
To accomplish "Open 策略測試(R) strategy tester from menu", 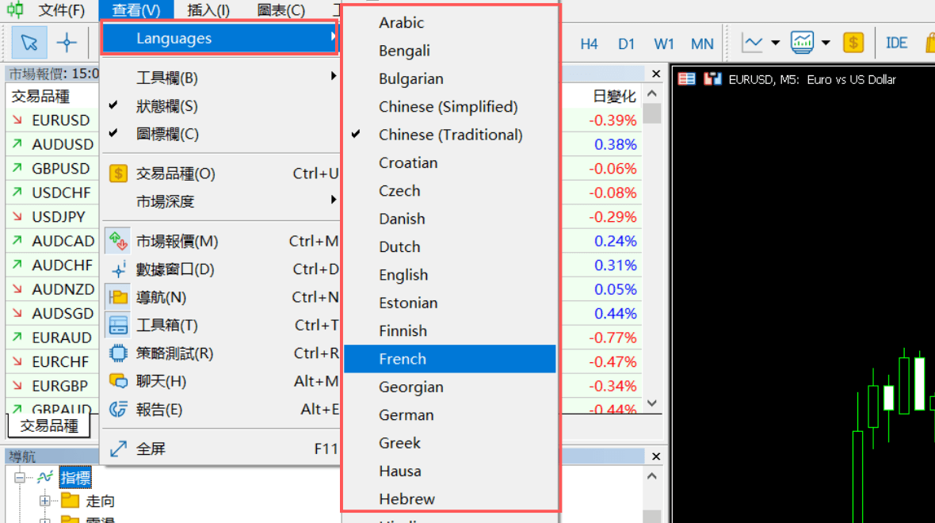I will pyautogui.click(x=174, y=353).
